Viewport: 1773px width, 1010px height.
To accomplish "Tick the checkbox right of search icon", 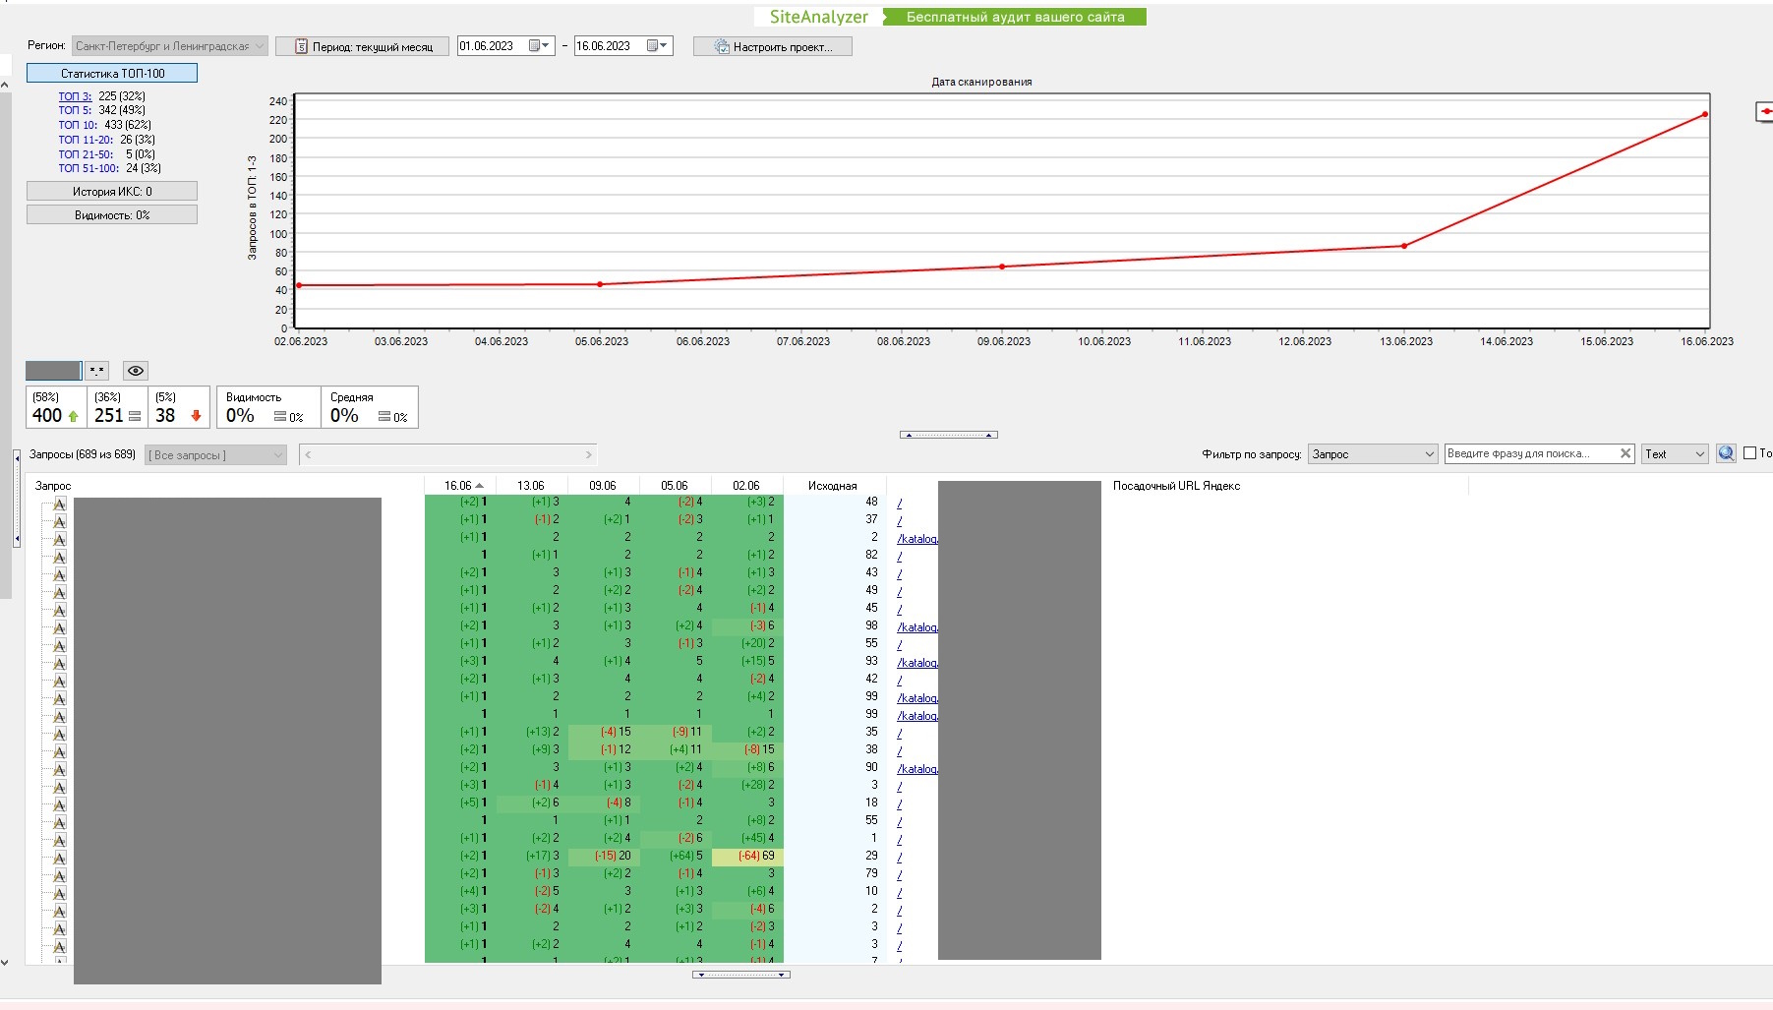I will click(1750, 453).
